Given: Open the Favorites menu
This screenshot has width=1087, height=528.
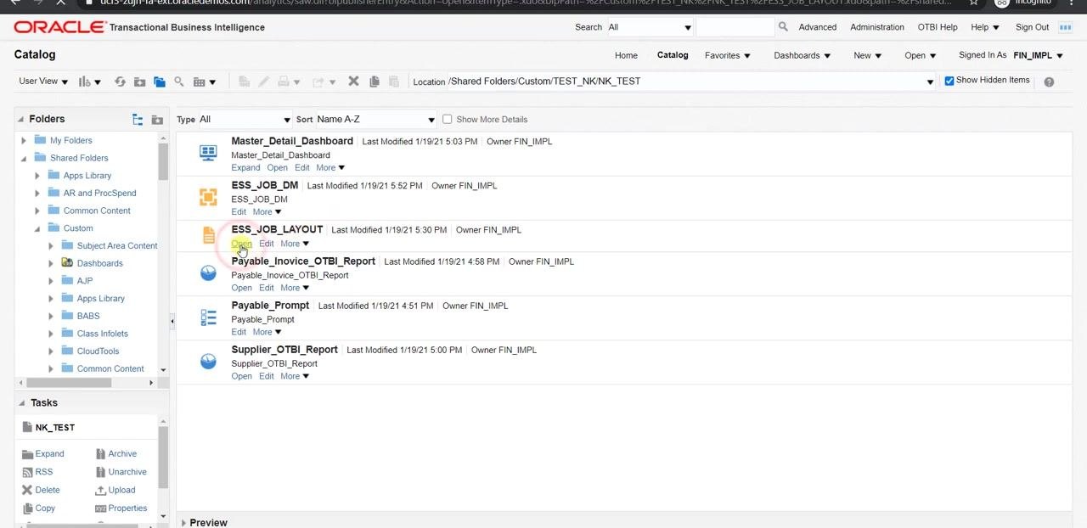Looking at the screenshot, I should [x=728, y=55].
